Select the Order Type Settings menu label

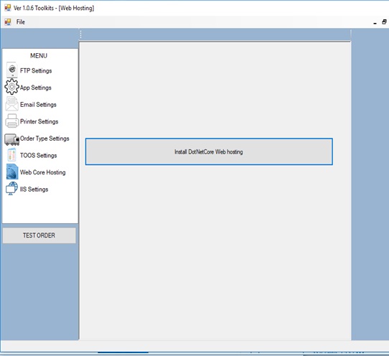[44, 139]
